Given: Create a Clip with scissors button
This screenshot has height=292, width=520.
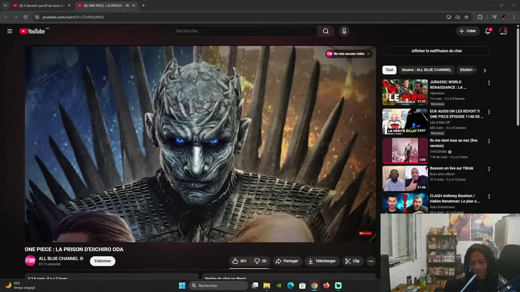Looking at the screenshot, I should point(352,261).
